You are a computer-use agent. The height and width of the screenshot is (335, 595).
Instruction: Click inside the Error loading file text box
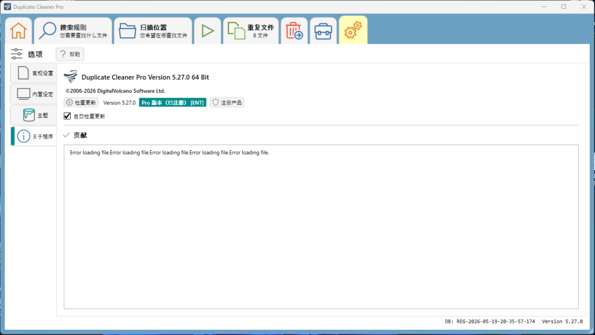point(321,226)
